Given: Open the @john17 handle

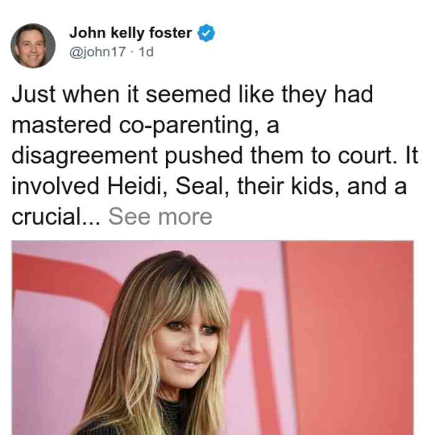Looking at the screenshot, I should click(98, 52).
